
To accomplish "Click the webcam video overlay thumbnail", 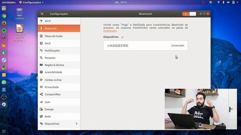I will pyautogui.click(x=201, y=109).
